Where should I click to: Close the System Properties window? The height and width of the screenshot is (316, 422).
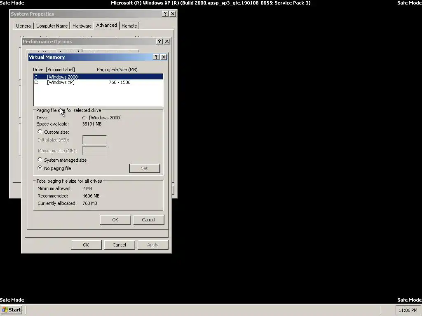click(173, 14)
